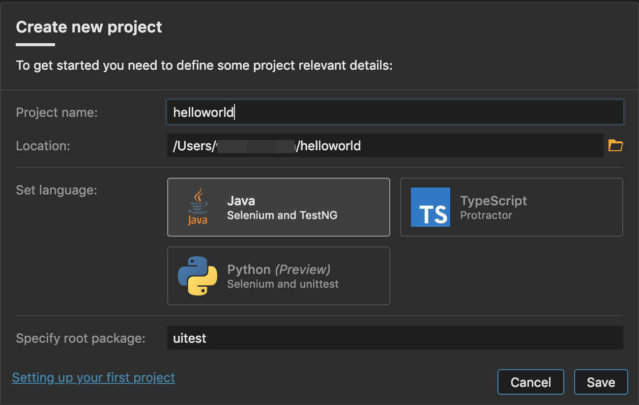This screenshot has height=405, width=639.
Task: Click the Project name label
Action: [x=57, y=112]
